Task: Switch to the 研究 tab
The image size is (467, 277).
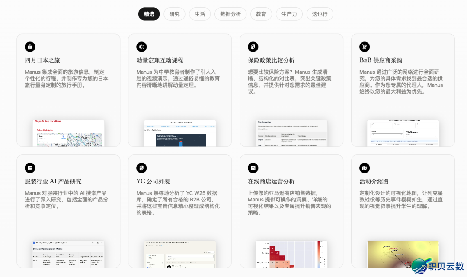Action: pos(174,14)
